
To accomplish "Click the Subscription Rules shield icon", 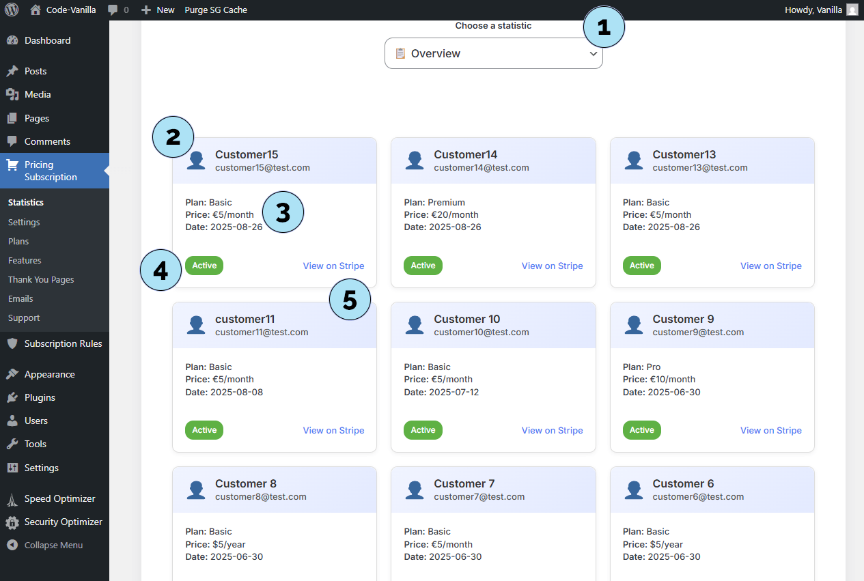I will (12, 343).
